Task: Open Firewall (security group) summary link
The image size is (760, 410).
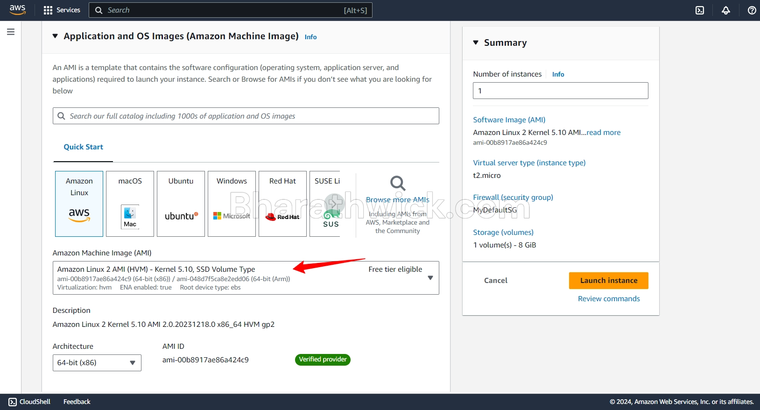Action: [x=513, y=197]
